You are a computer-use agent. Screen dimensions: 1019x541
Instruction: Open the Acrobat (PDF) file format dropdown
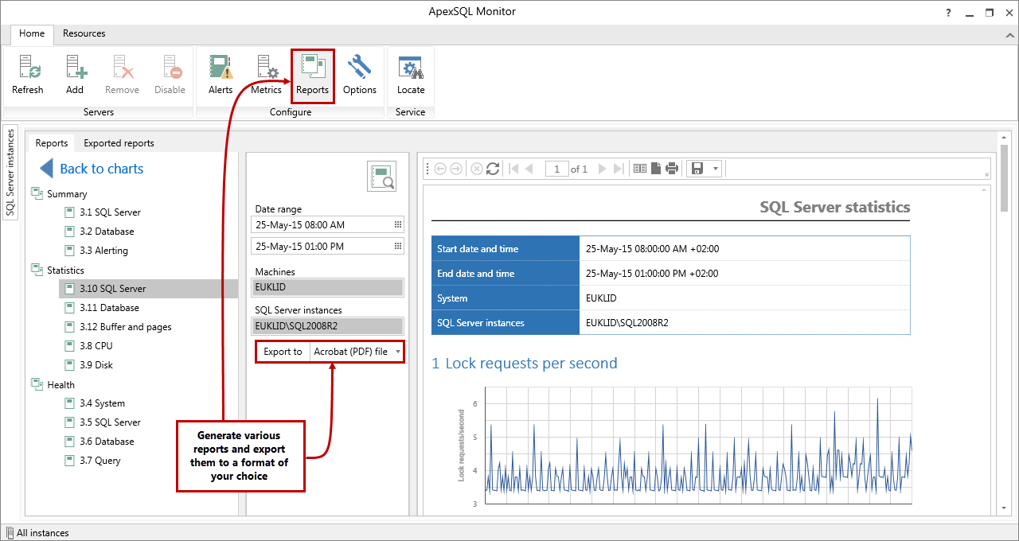click(x=357, y=351)
